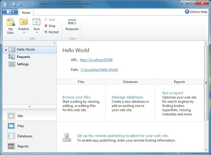Click the Publish folder icon
Image resolution: width=211 pixels, height=155 pixels.
pyautogui.click(x=23, y=22)
